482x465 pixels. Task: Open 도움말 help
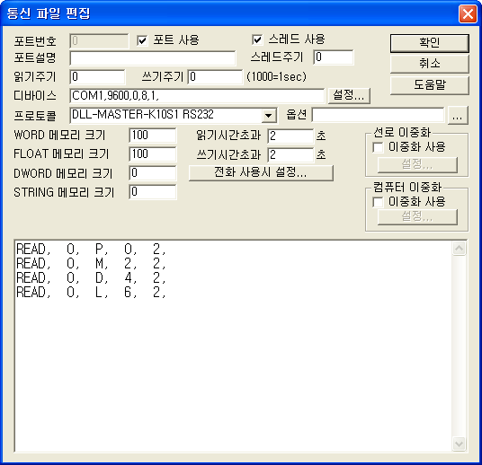[430, 85]
